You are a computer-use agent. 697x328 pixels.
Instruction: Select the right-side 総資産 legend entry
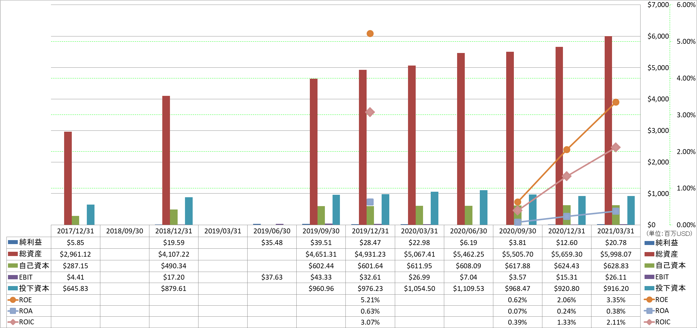point(661,254)
